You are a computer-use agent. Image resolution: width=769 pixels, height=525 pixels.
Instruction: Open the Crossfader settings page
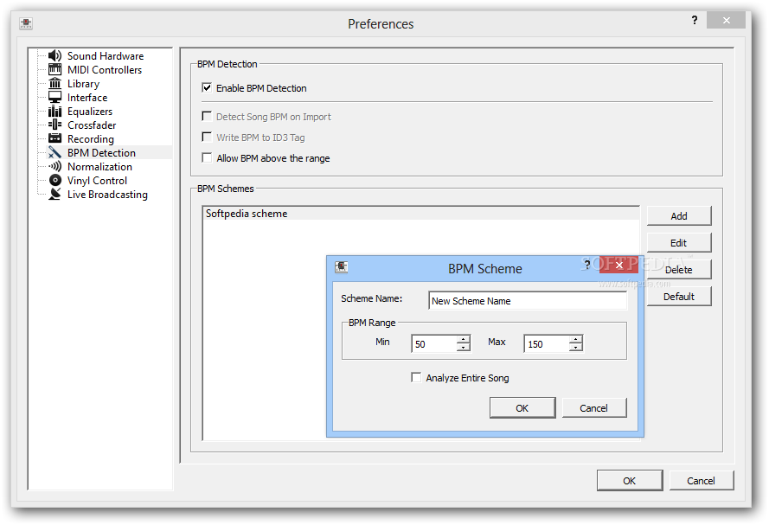92,125
